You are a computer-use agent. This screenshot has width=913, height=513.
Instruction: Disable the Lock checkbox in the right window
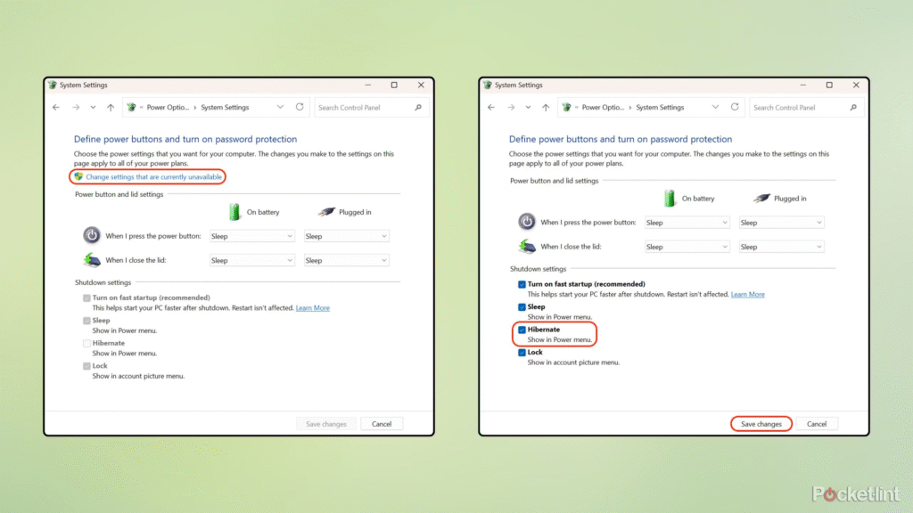click(x=522, y=353)
